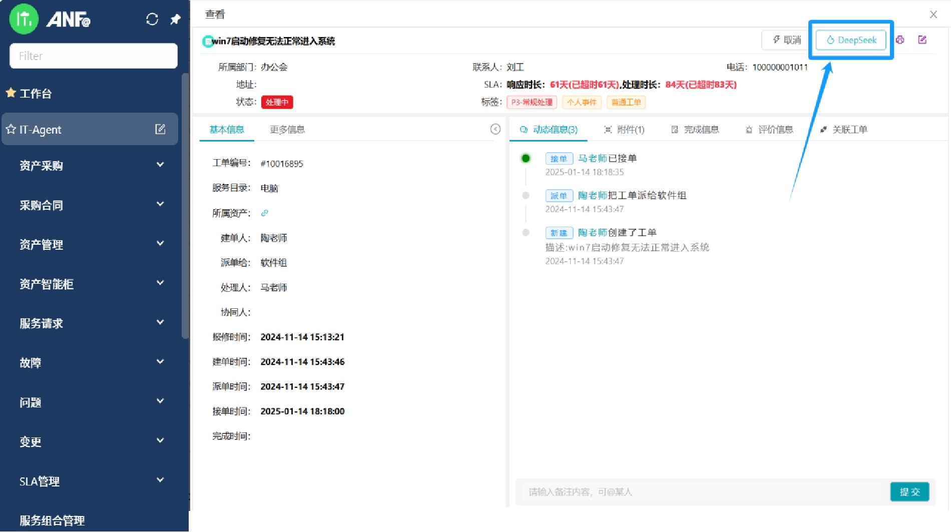951x532 pixels.
Task: Open the 关联工单 tab
Action: click(844, 130)
